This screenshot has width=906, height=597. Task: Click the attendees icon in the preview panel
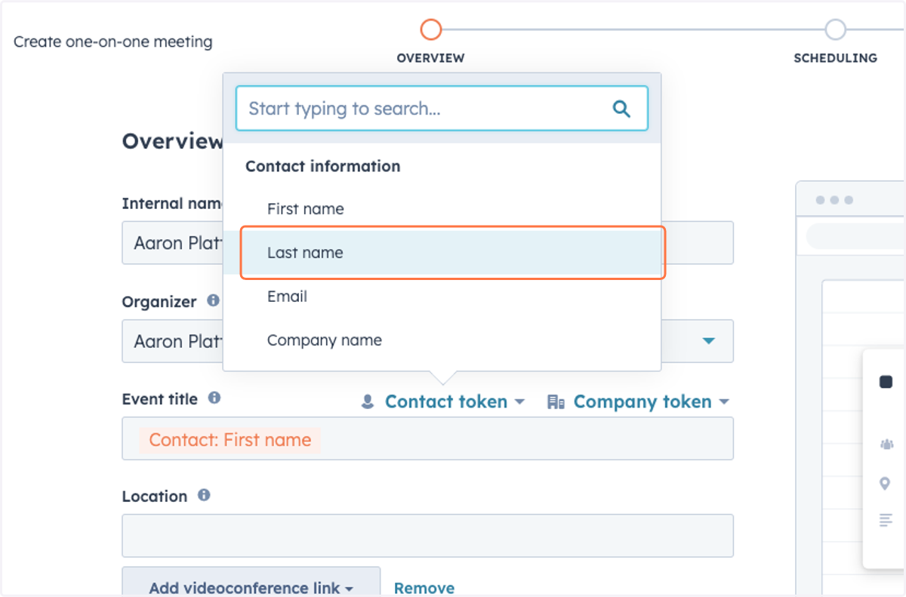(886, 445)
